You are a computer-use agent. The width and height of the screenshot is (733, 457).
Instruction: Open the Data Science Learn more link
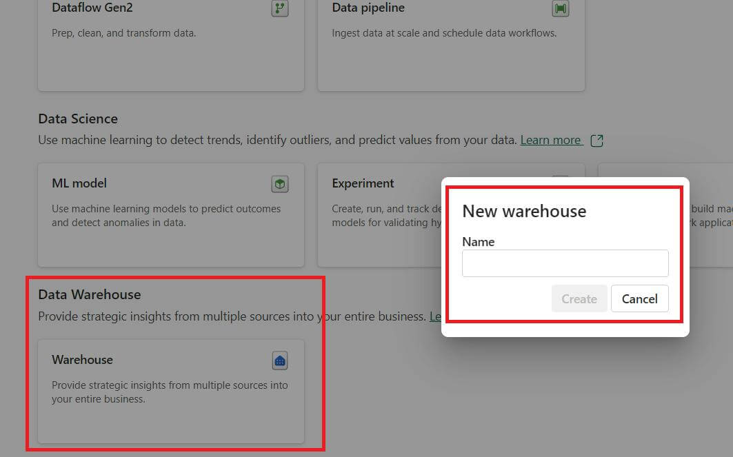[x=552, y=140]
